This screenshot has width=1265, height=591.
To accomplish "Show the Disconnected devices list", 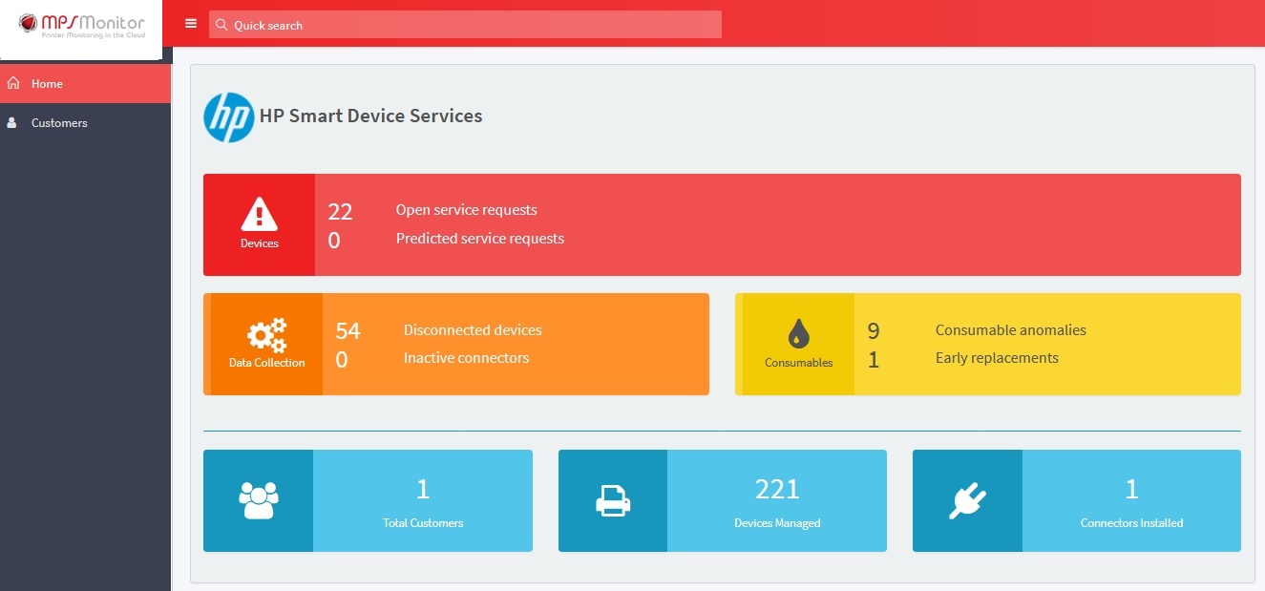I will tap(473, 330).
